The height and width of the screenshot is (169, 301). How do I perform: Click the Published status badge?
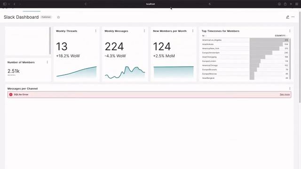46,17
